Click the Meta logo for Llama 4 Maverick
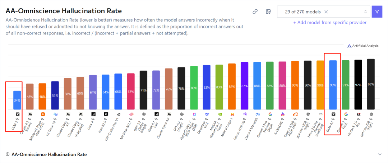 pos(257,114)
